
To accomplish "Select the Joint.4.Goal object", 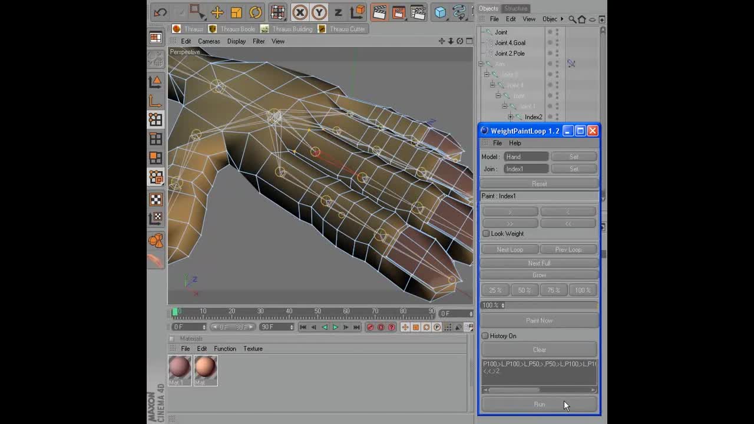I will click(x=510, y=42).
